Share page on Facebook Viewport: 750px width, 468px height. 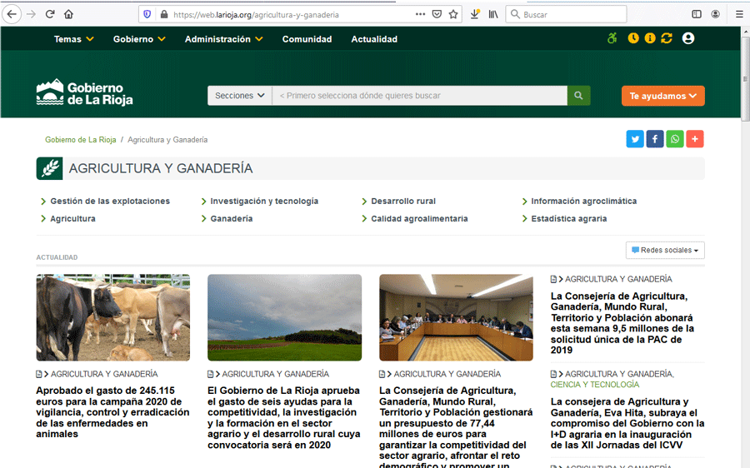pyautogui.click(x=655, y=139)
